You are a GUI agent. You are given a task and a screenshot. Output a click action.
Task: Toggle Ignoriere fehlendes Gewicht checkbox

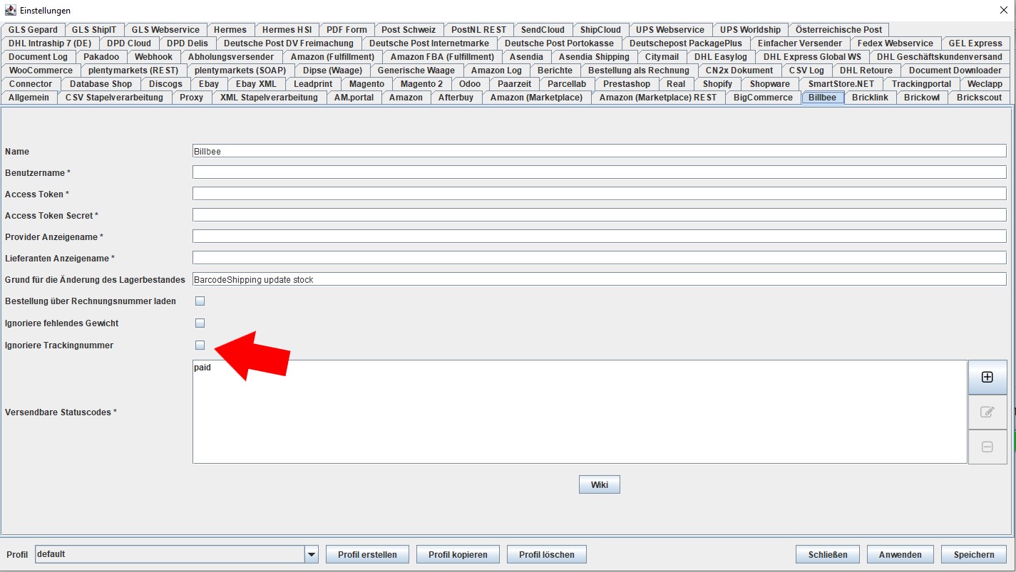pyautogui.click(x=200, y=323)
